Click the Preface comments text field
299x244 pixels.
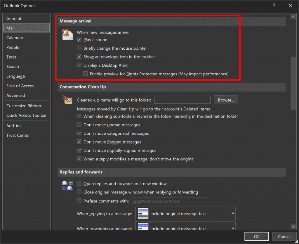tap(170, 201)
